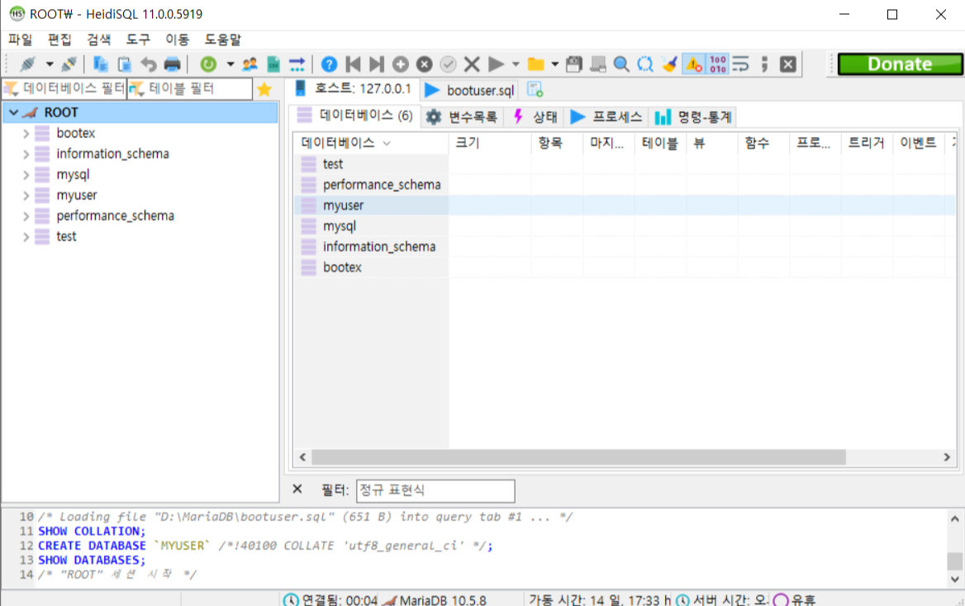Expand the mysql tree node

pos(26,175)
